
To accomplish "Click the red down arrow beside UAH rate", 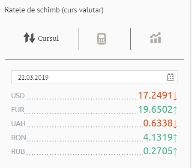I will coord(175,124).
